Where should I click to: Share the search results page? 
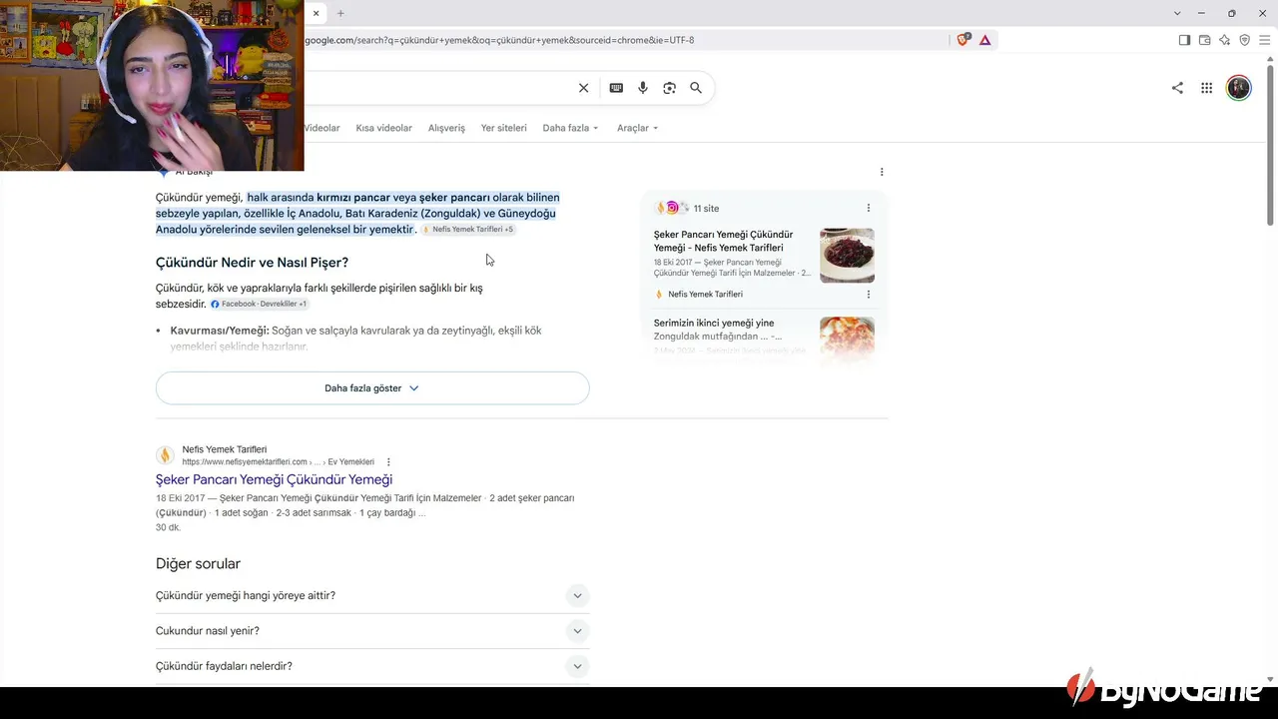coord(1177,88)
